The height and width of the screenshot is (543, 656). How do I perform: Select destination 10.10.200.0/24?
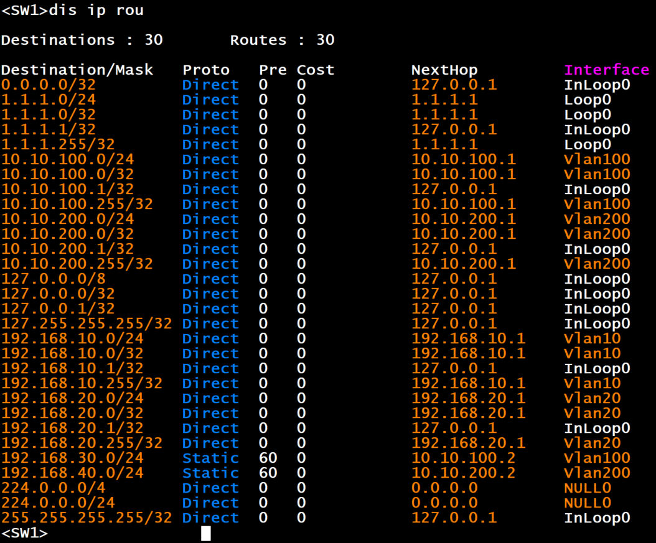point(68,220)
